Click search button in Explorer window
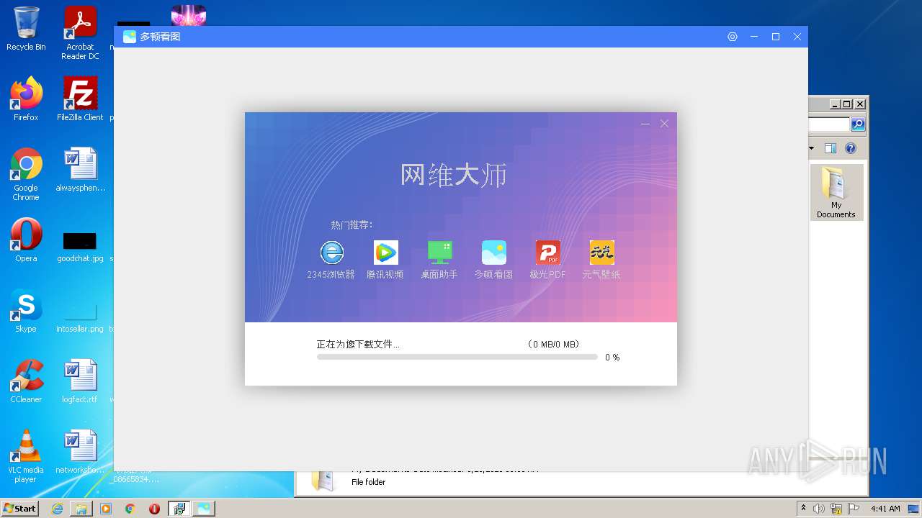 click(858, 124)
